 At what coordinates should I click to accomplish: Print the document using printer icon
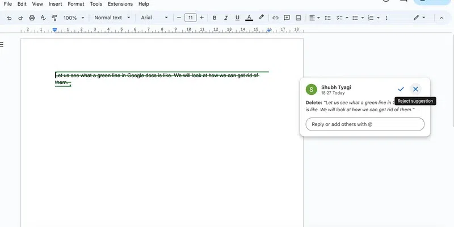pyautogui.click(x=32, y=18)
